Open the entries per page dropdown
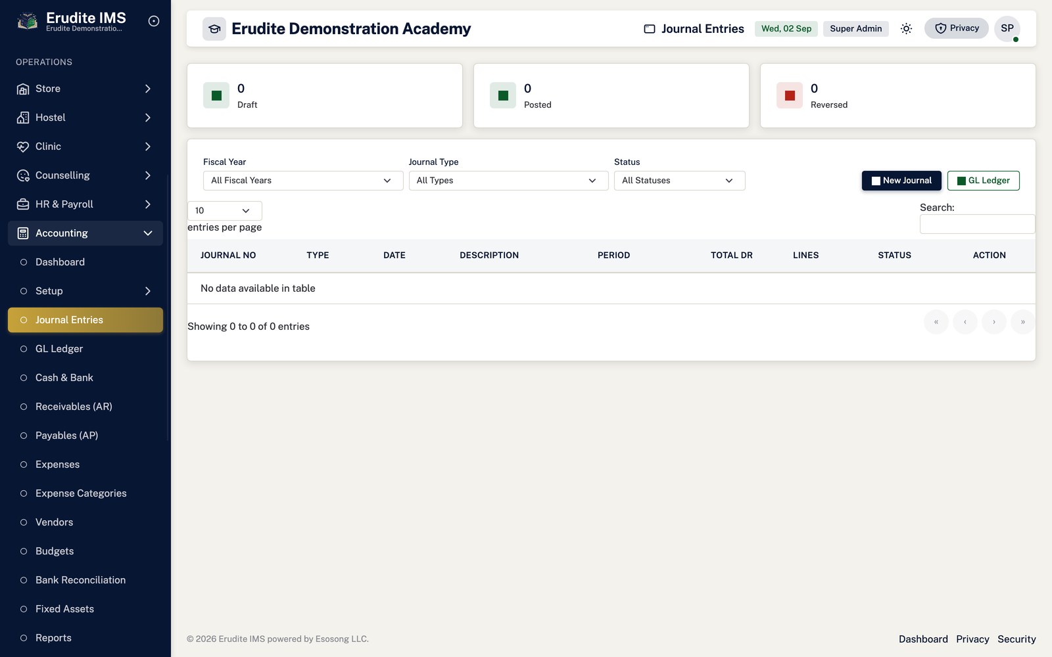 [225, 211]
